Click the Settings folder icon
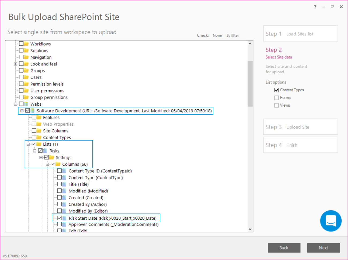Screen dimensions: 348x260 [52, 157]
